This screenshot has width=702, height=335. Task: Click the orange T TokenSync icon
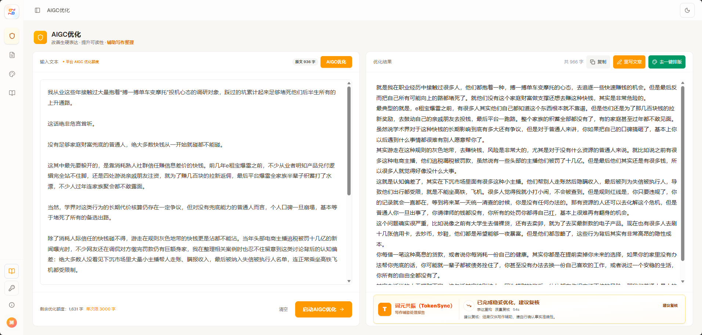(x=385, y=309)
